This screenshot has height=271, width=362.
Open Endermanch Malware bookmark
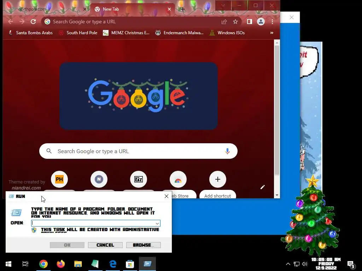tap(179, 33)
